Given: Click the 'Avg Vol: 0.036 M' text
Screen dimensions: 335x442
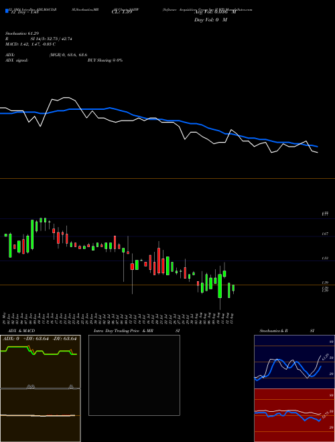Looking at the screenshot, I should pos(215,13).
